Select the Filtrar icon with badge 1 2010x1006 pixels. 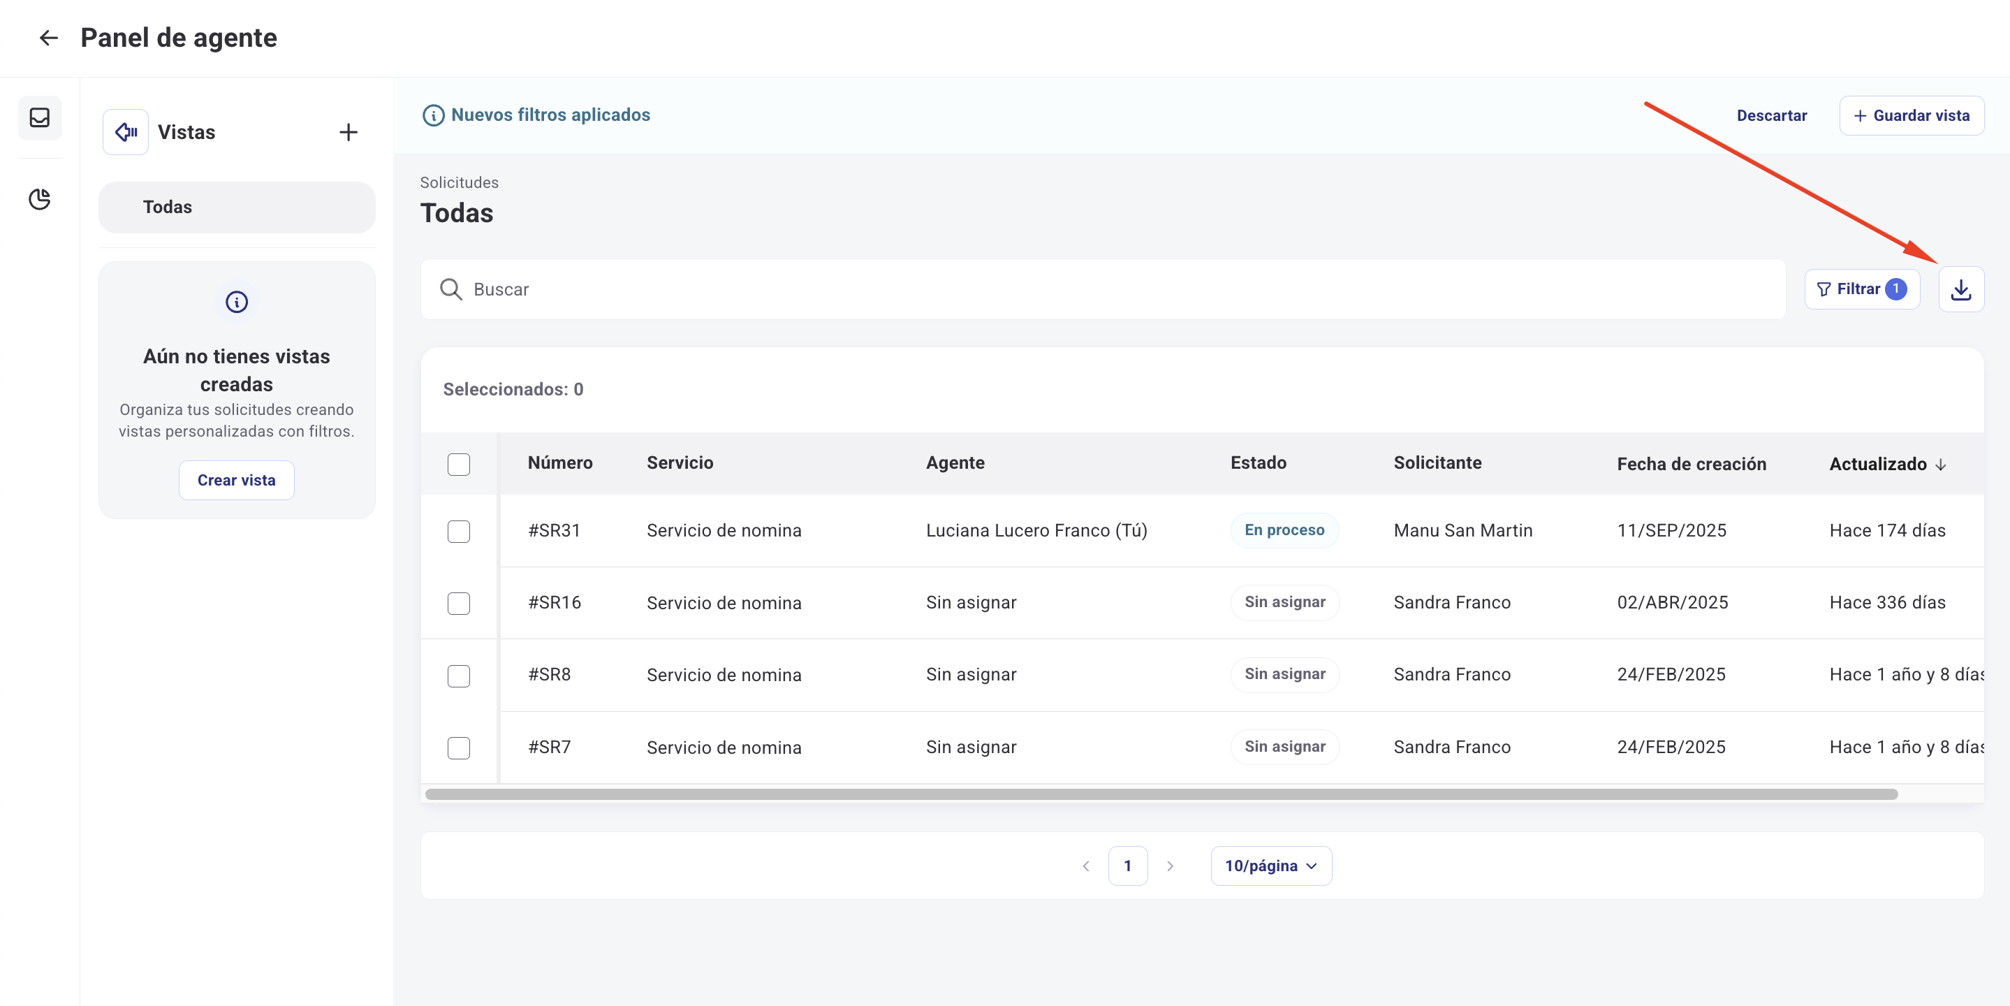[x=1862, y=289]
